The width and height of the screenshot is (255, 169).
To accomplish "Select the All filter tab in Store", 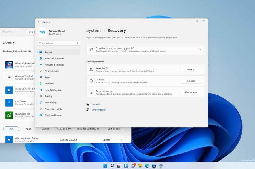I will [x=11, y=129].
